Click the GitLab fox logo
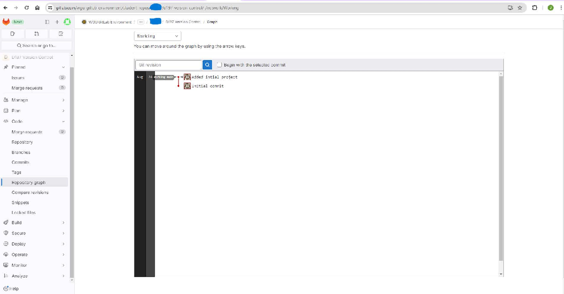Image resolution: width=564 pixels, height=294 pixels. click(x=6, y=22)
